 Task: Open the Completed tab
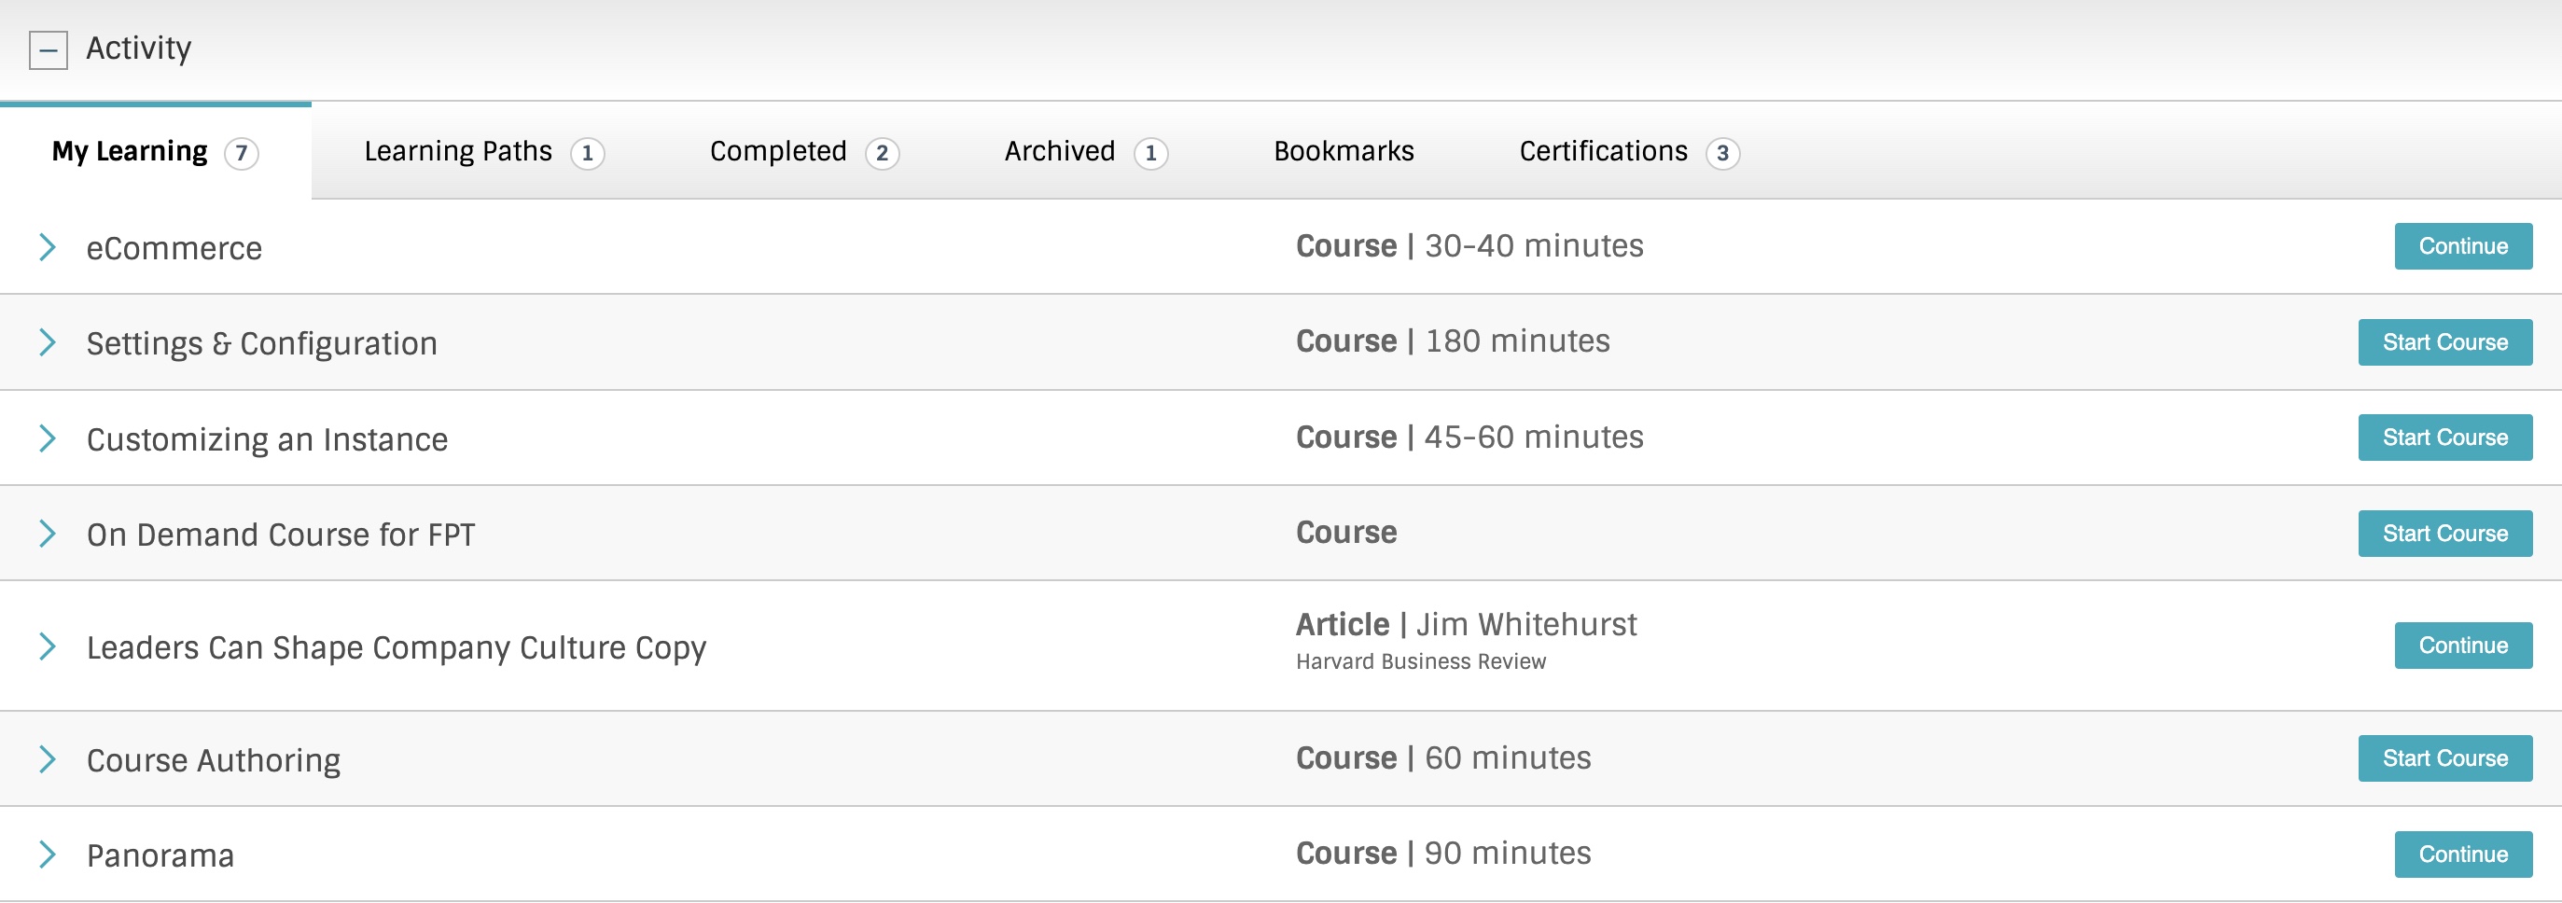(x=803, y=151)
